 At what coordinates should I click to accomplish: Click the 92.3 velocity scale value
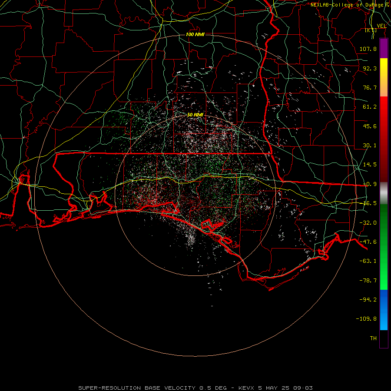(370, 68)
